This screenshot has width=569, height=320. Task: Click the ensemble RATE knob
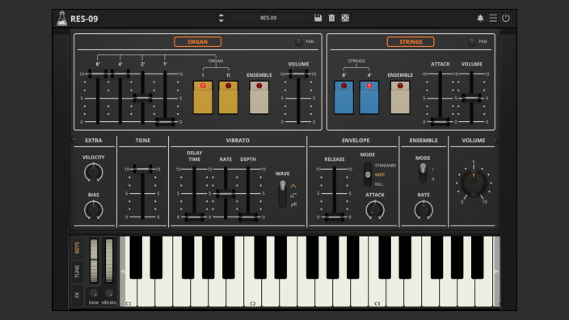point(424,210)
